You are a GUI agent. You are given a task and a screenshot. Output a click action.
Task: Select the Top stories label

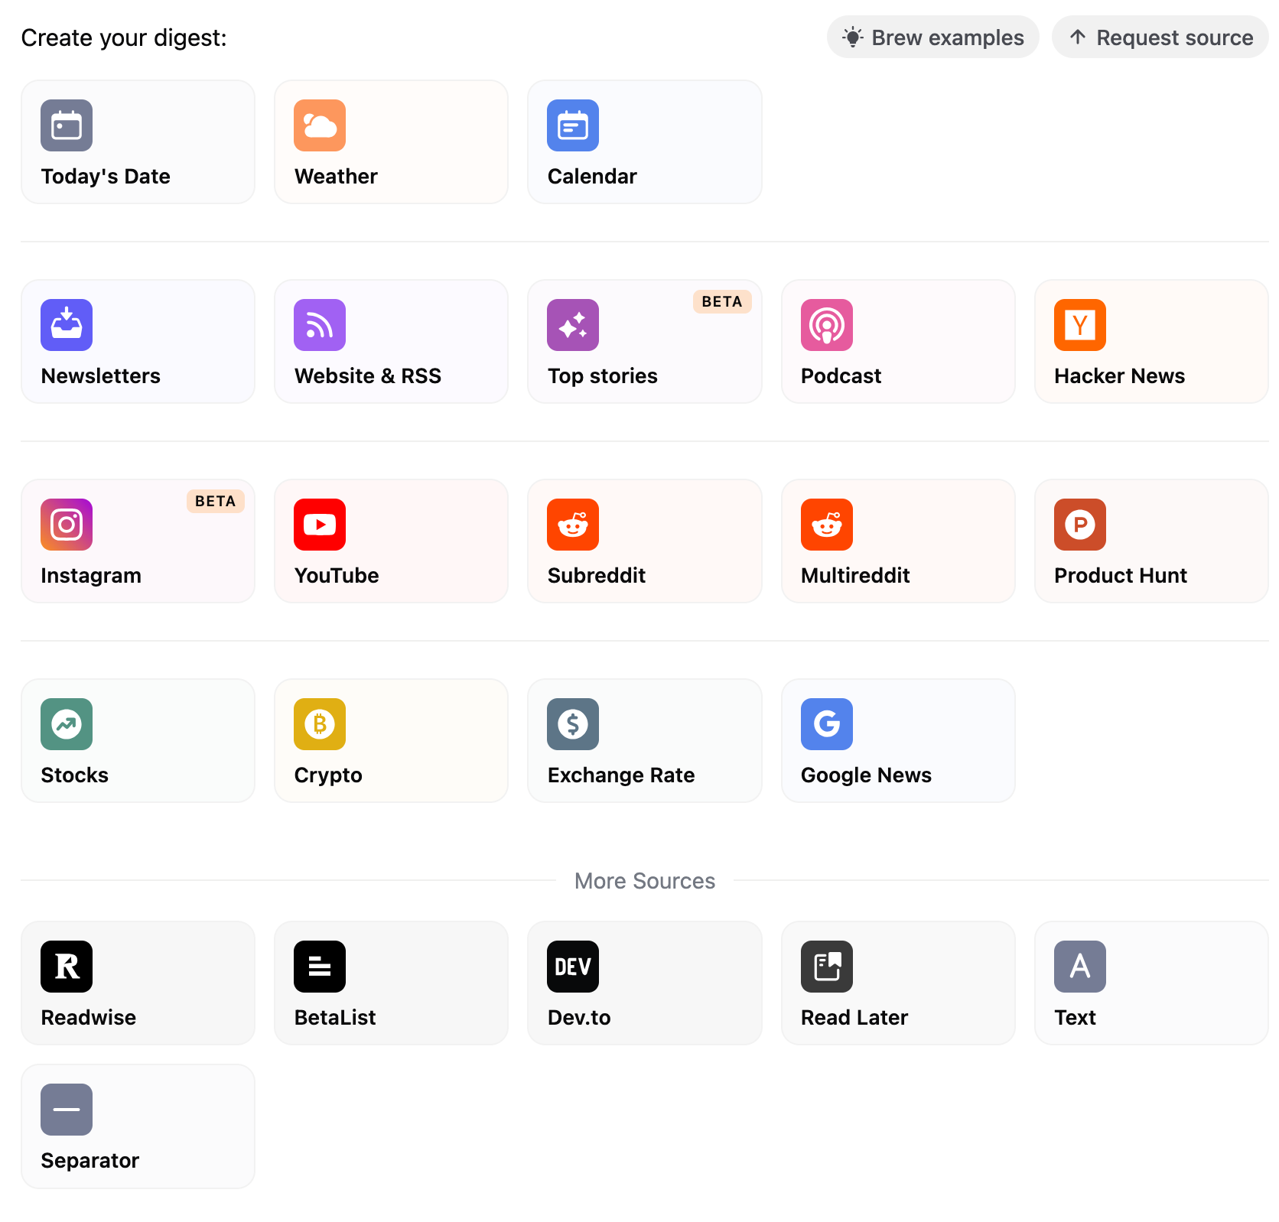(x=603, y=376)
